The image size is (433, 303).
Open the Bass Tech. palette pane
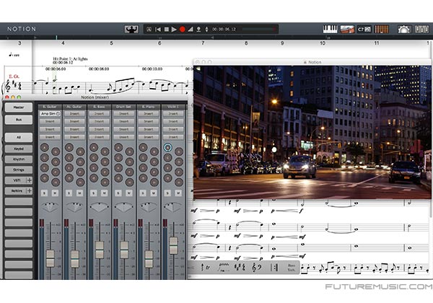(x=292, y=268)
